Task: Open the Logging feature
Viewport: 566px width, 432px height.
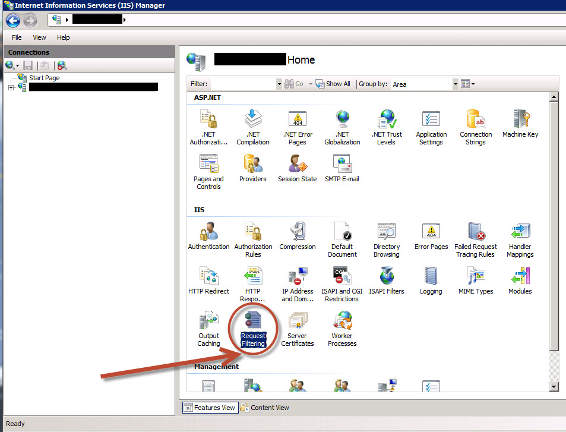Action: [431, 280]
